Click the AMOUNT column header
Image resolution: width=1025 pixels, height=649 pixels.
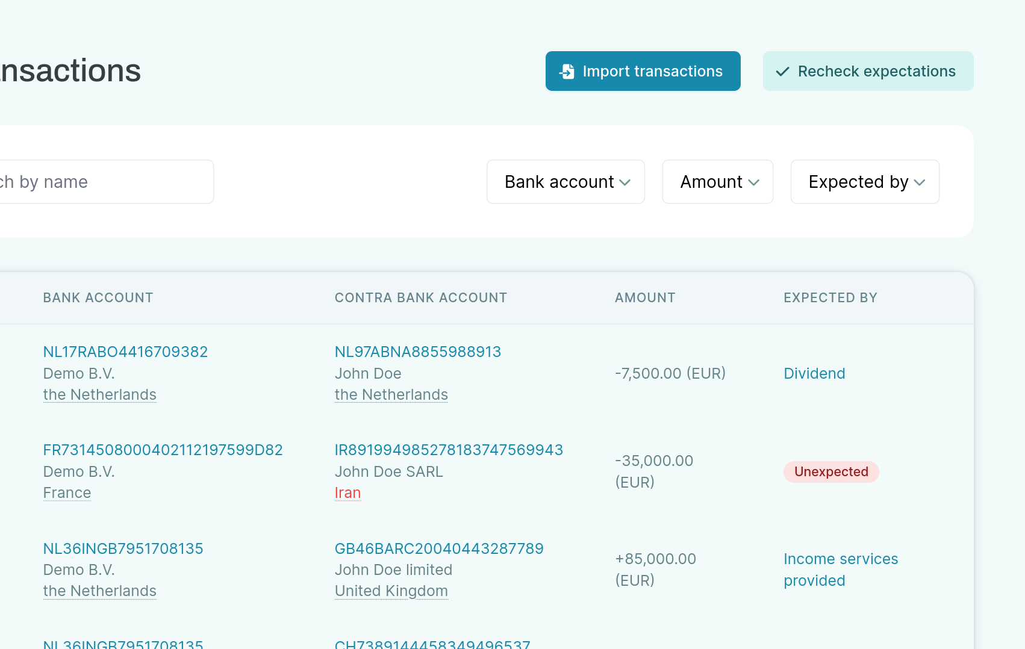(x=645, y=297)
